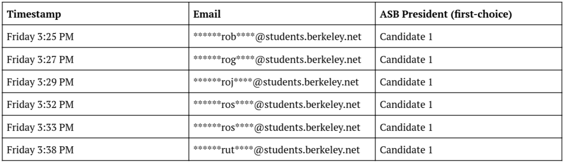Click the email containing "roj"
Image resolution: width=564 pixels, height=163 pixels.
point(276,82)
